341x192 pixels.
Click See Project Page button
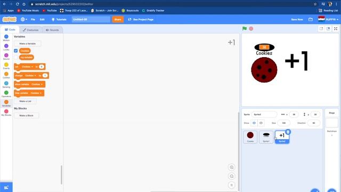point(141,19)
